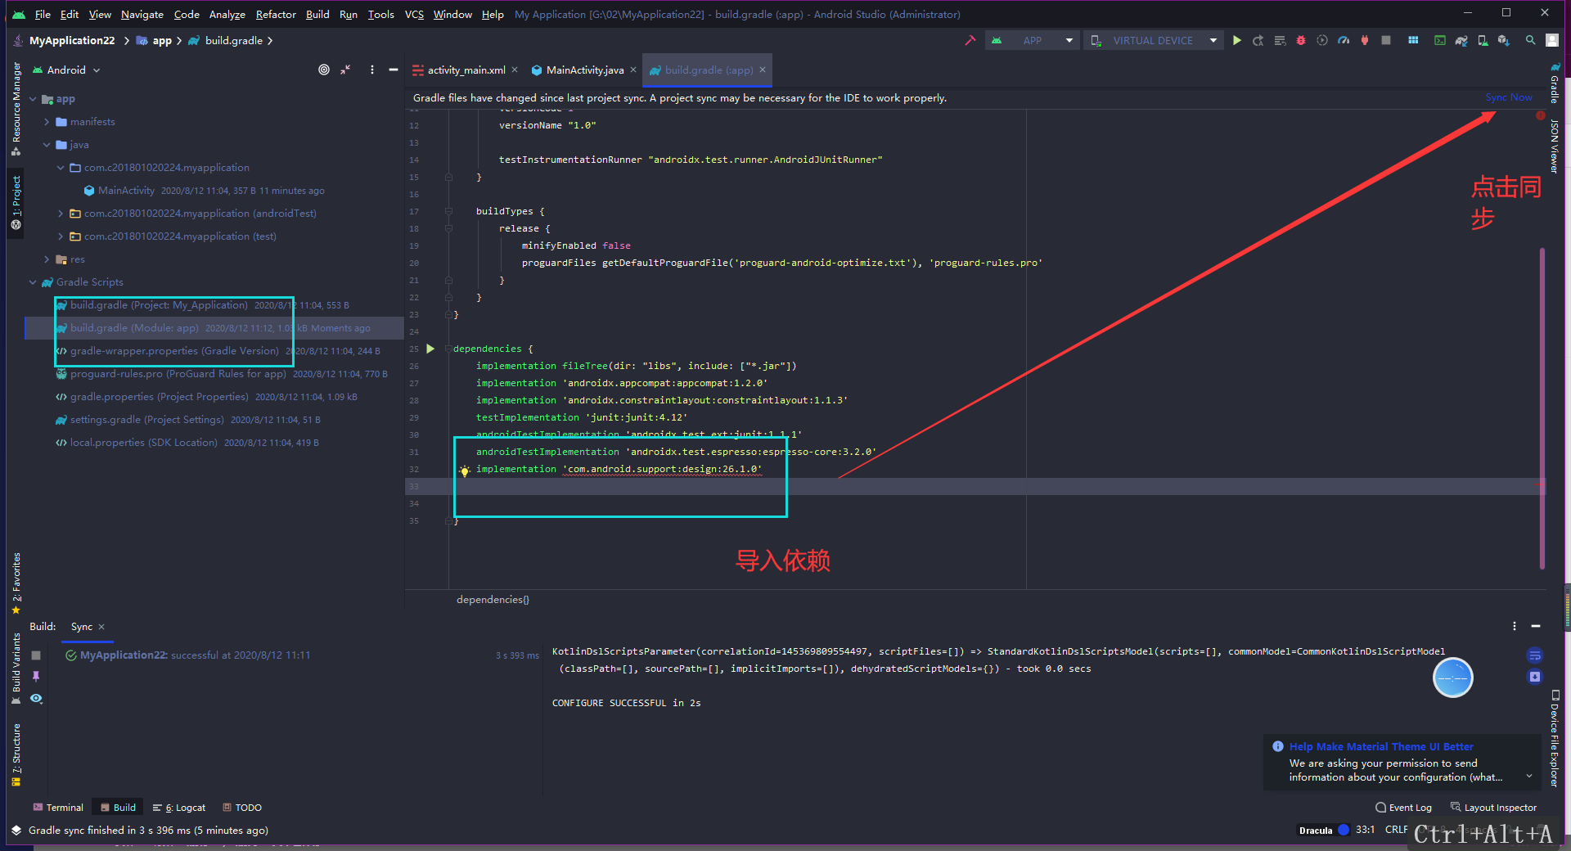Image resolution: width=1571 pixels, height=851 pixels.
Task: Toggle soft-wrap icon in build output
Action: [x=1535, y=655]
